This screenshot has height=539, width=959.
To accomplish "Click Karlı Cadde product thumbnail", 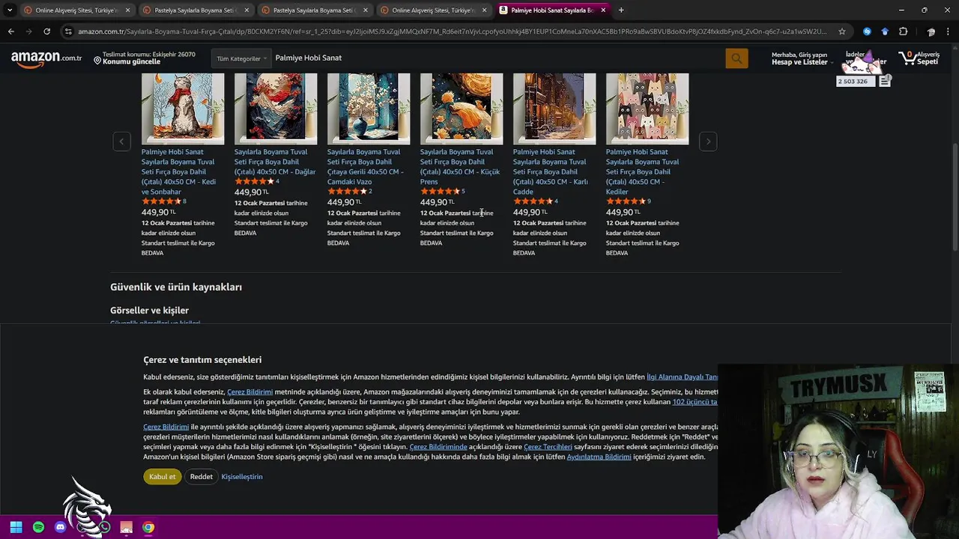I will 554,109.
